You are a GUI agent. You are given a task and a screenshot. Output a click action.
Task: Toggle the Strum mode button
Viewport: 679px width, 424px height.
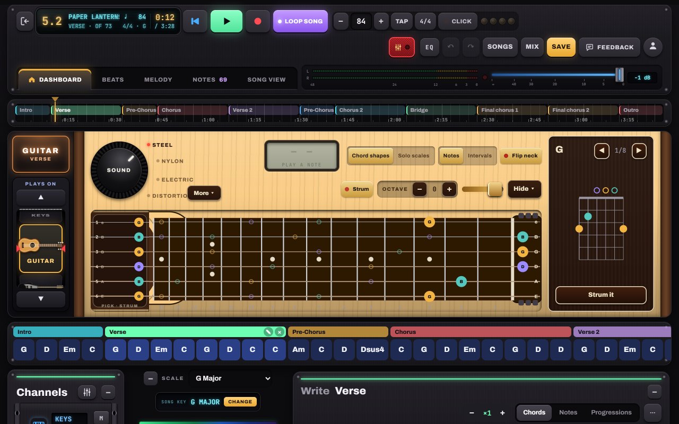(356, 189)
